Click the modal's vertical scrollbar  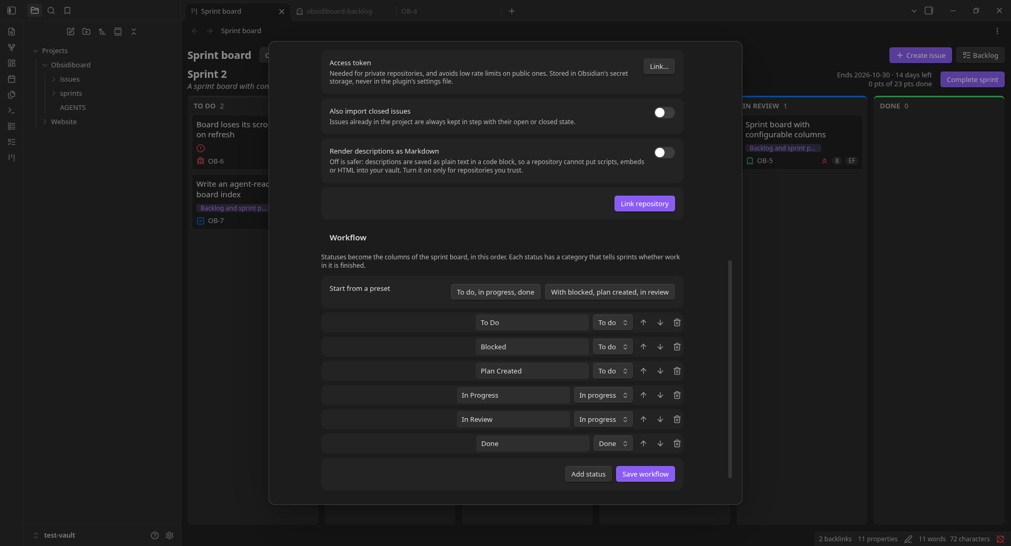(730, 369)
